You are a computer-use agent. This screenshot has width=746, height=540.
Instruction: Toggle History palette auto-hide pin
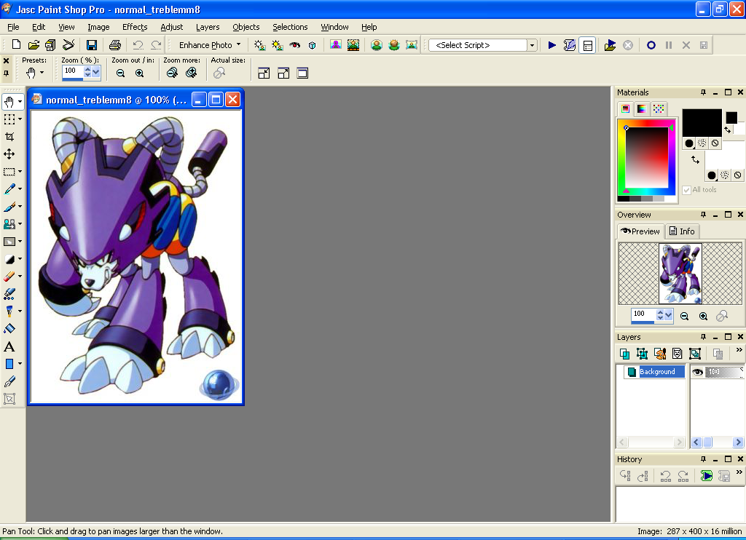tap(703, 458)
